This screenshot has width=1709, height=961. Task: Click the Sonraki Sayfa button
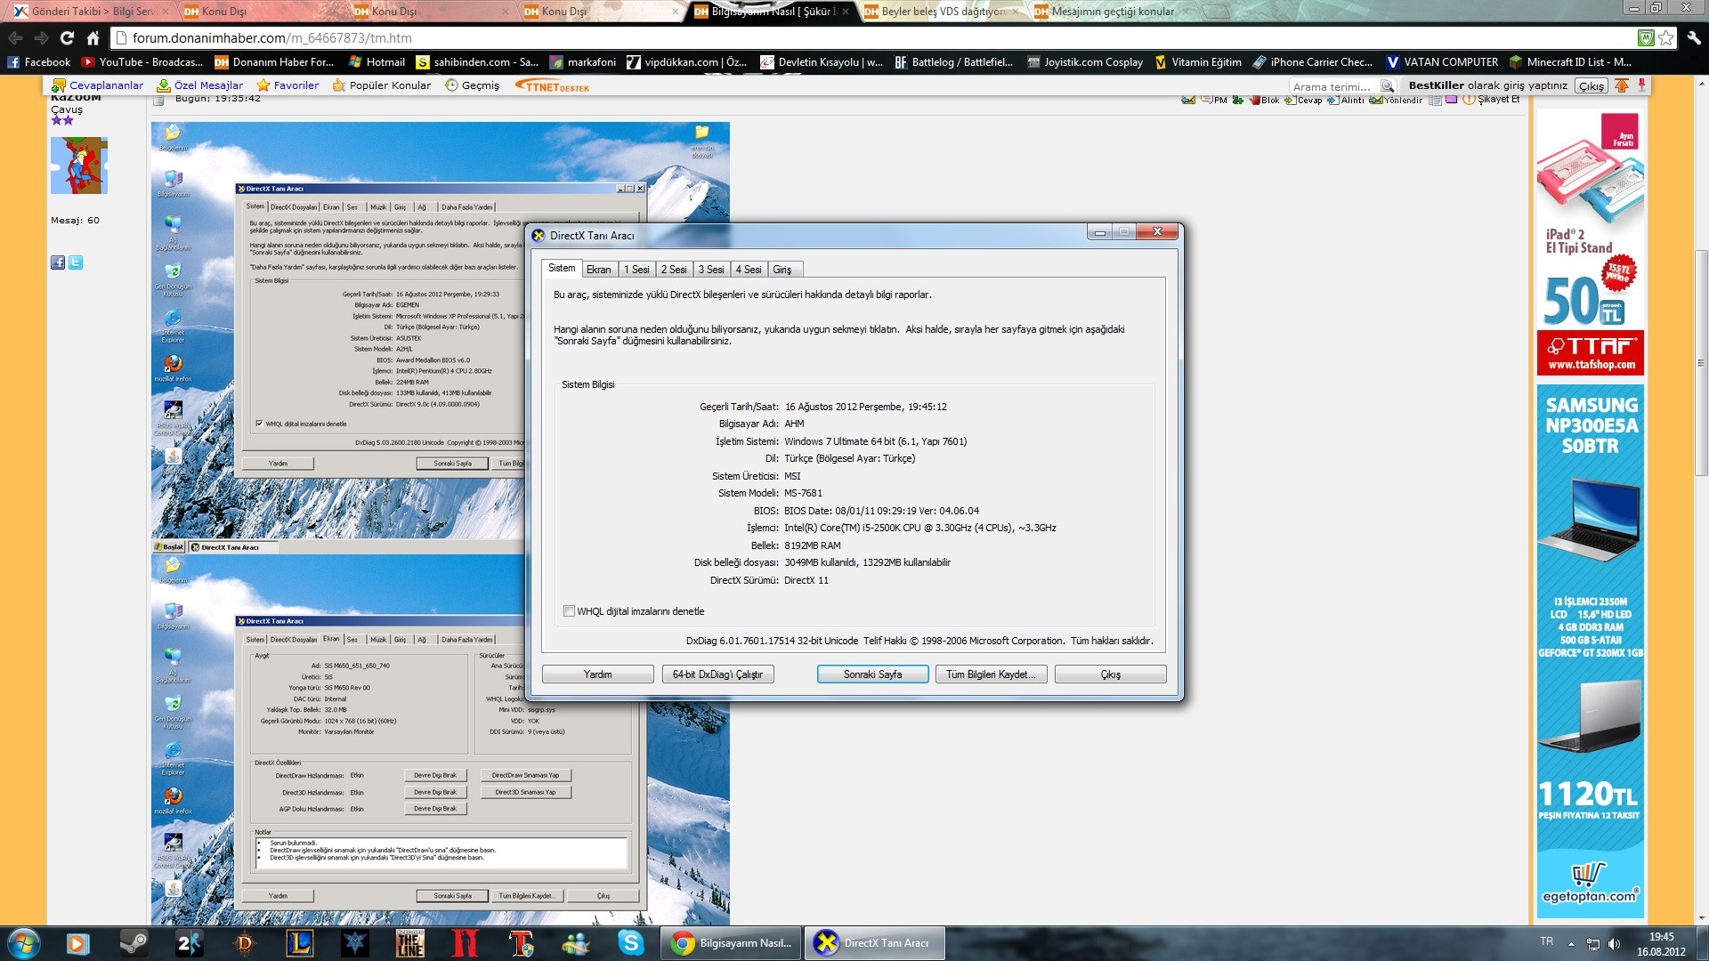[872, 674]
